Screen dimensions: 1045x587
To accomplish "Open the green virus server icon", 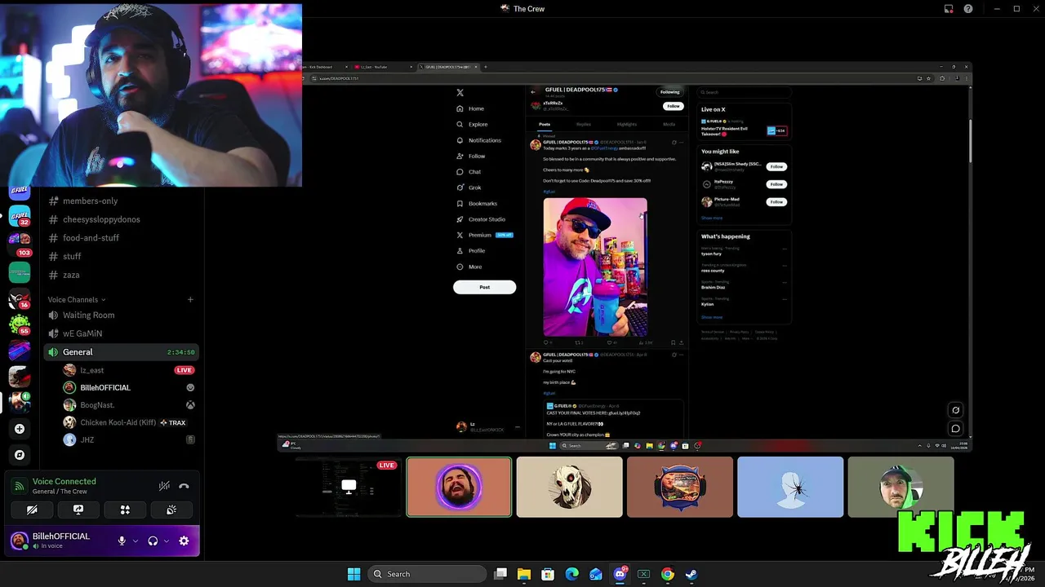I will pos(20,324).
